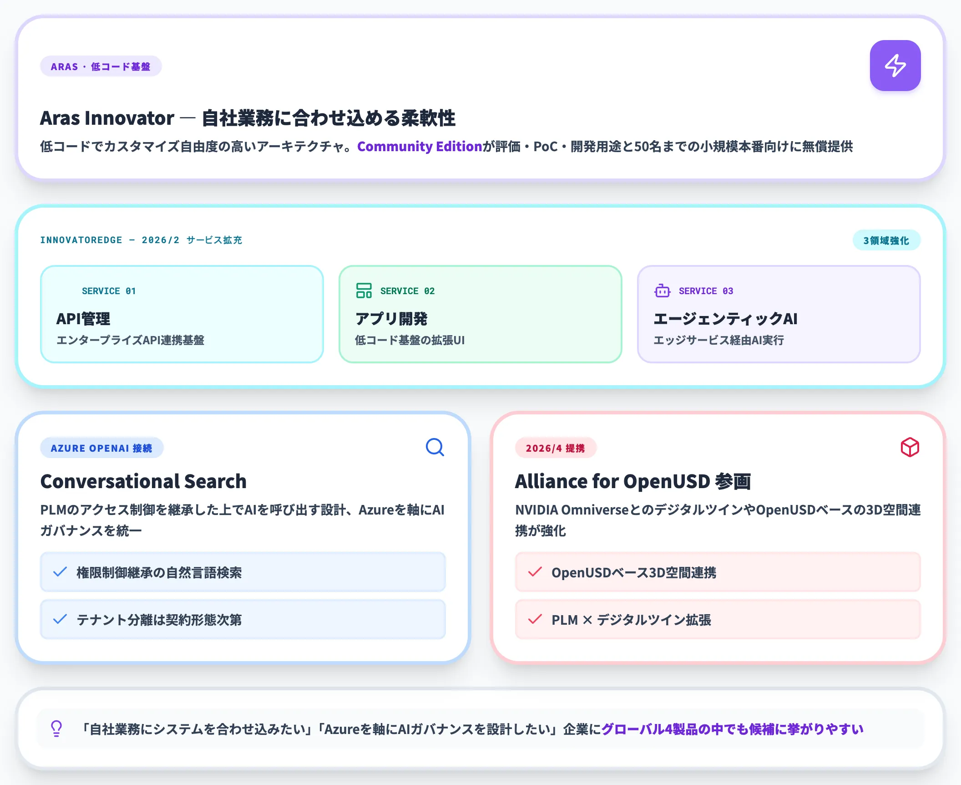Click the API管理 heading
Viewport: 961px width, 785px height.
click(x=83, y=319)
